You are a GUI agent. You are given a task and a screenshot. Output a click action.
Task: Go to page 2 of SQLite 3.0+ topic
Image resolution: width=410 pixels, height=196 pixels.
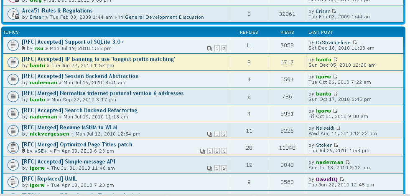pos(224,48)
